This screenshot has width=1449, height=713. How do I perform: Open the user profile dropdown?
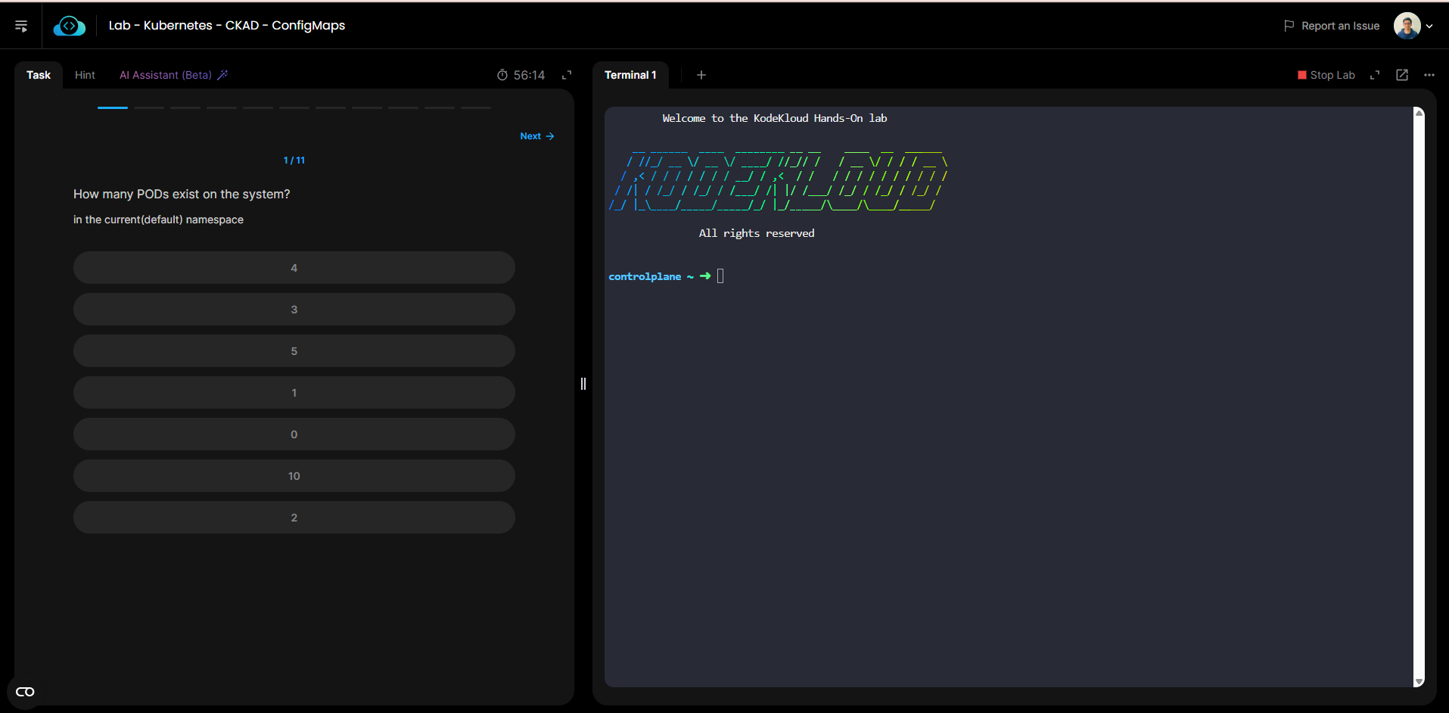pyautogui.click(x=1413, y=26)
